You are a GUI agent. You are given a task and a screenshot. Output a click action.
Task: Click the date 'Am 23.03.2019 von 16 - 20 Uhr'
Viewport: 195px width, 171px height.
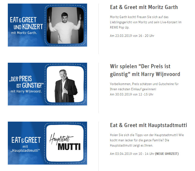132,36
